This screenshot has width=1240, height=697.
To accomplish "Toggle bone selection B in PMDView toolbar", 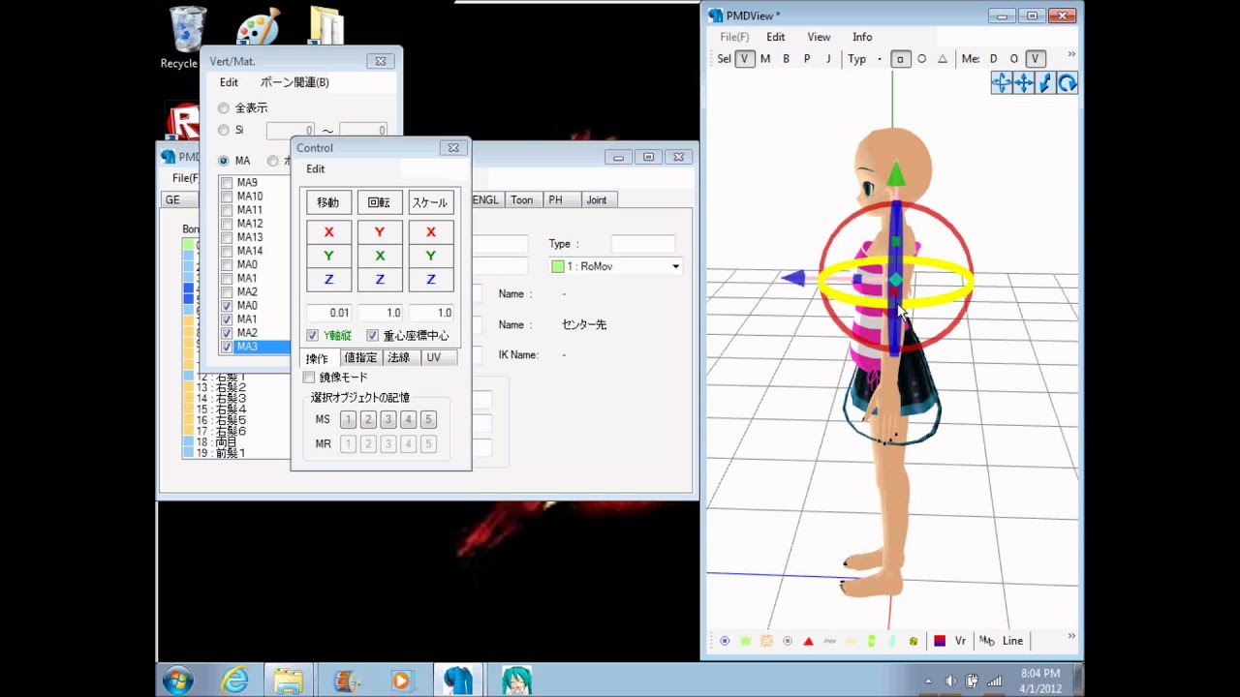I will [x=787, y=59].
